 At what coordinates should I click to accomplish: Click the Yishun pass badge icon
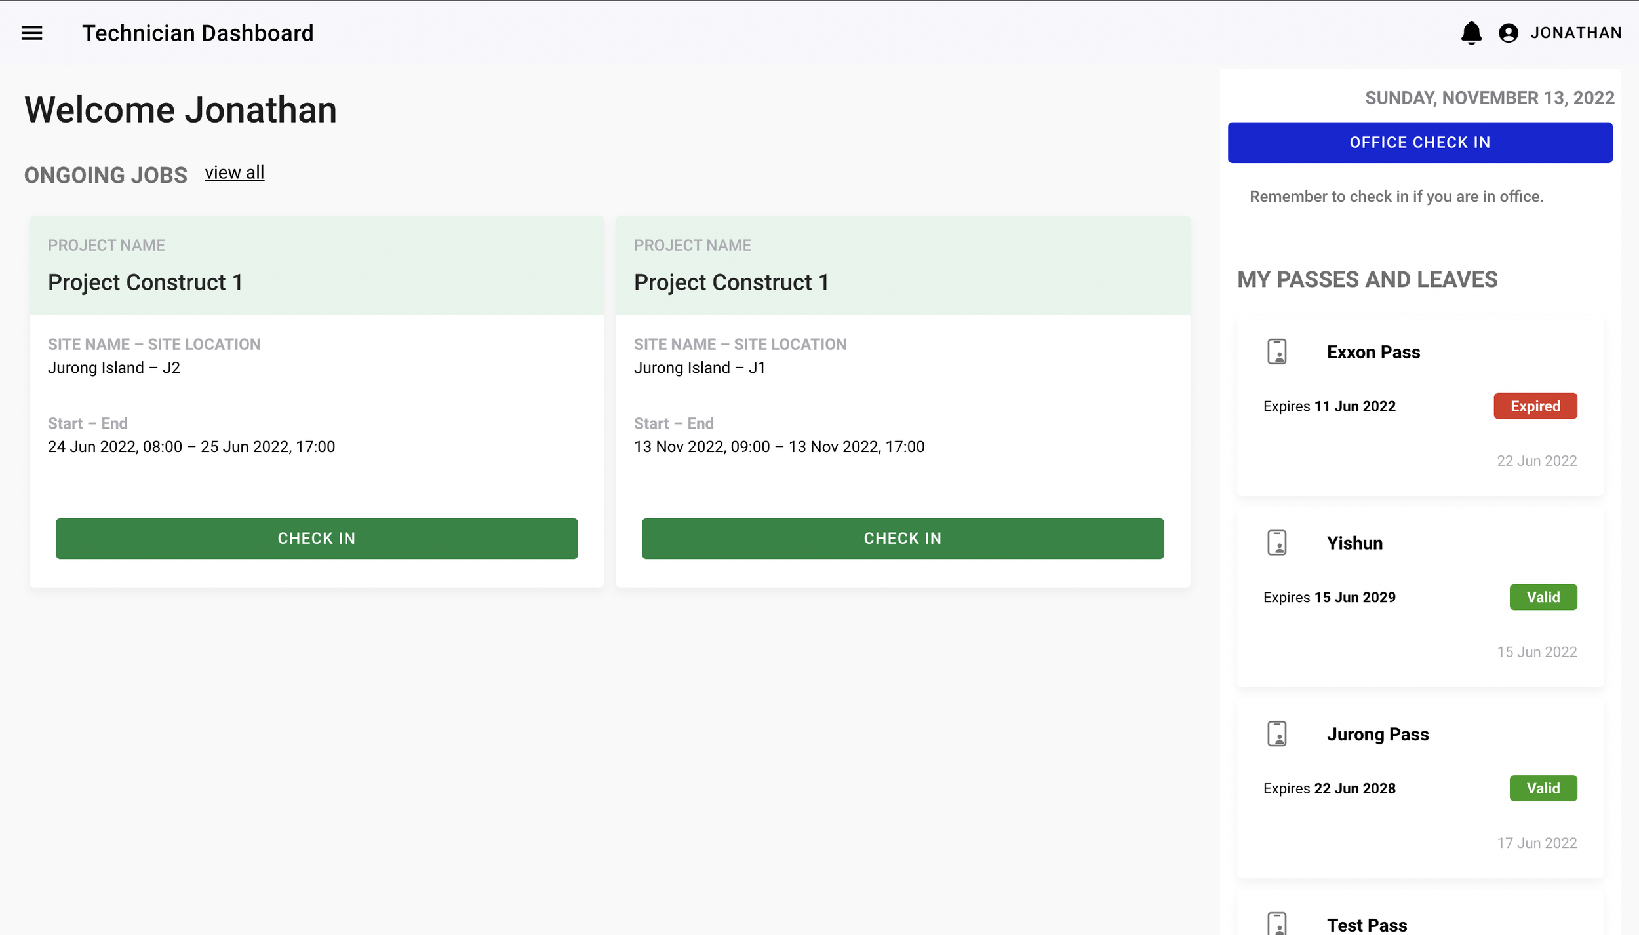tap(1276, 543)
